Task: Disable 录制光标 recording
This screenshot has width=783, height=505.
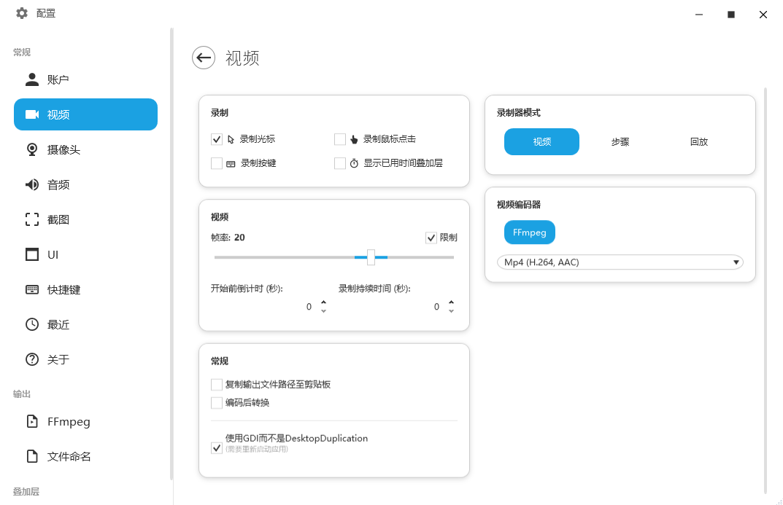Action: point(217,139)
